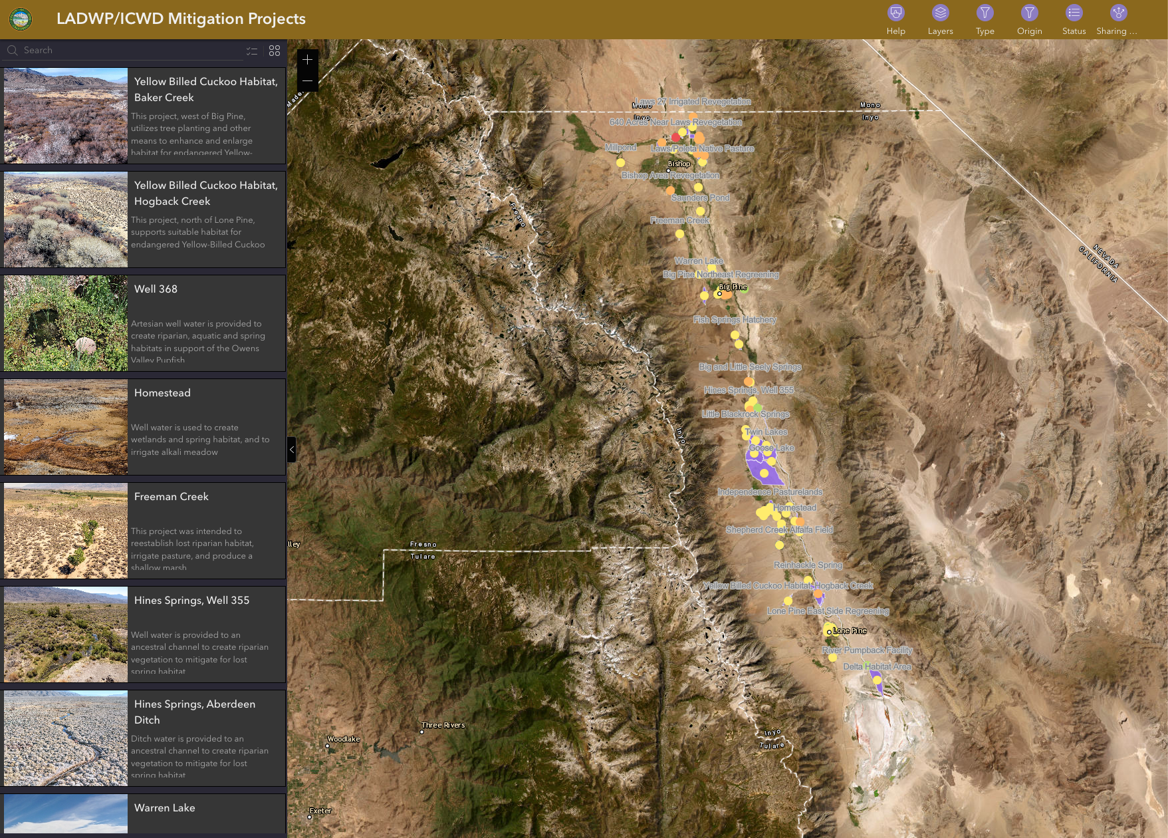Click the Hogback Creek project thumbnail
1168x838 pixels.
(x=66, y=219)
